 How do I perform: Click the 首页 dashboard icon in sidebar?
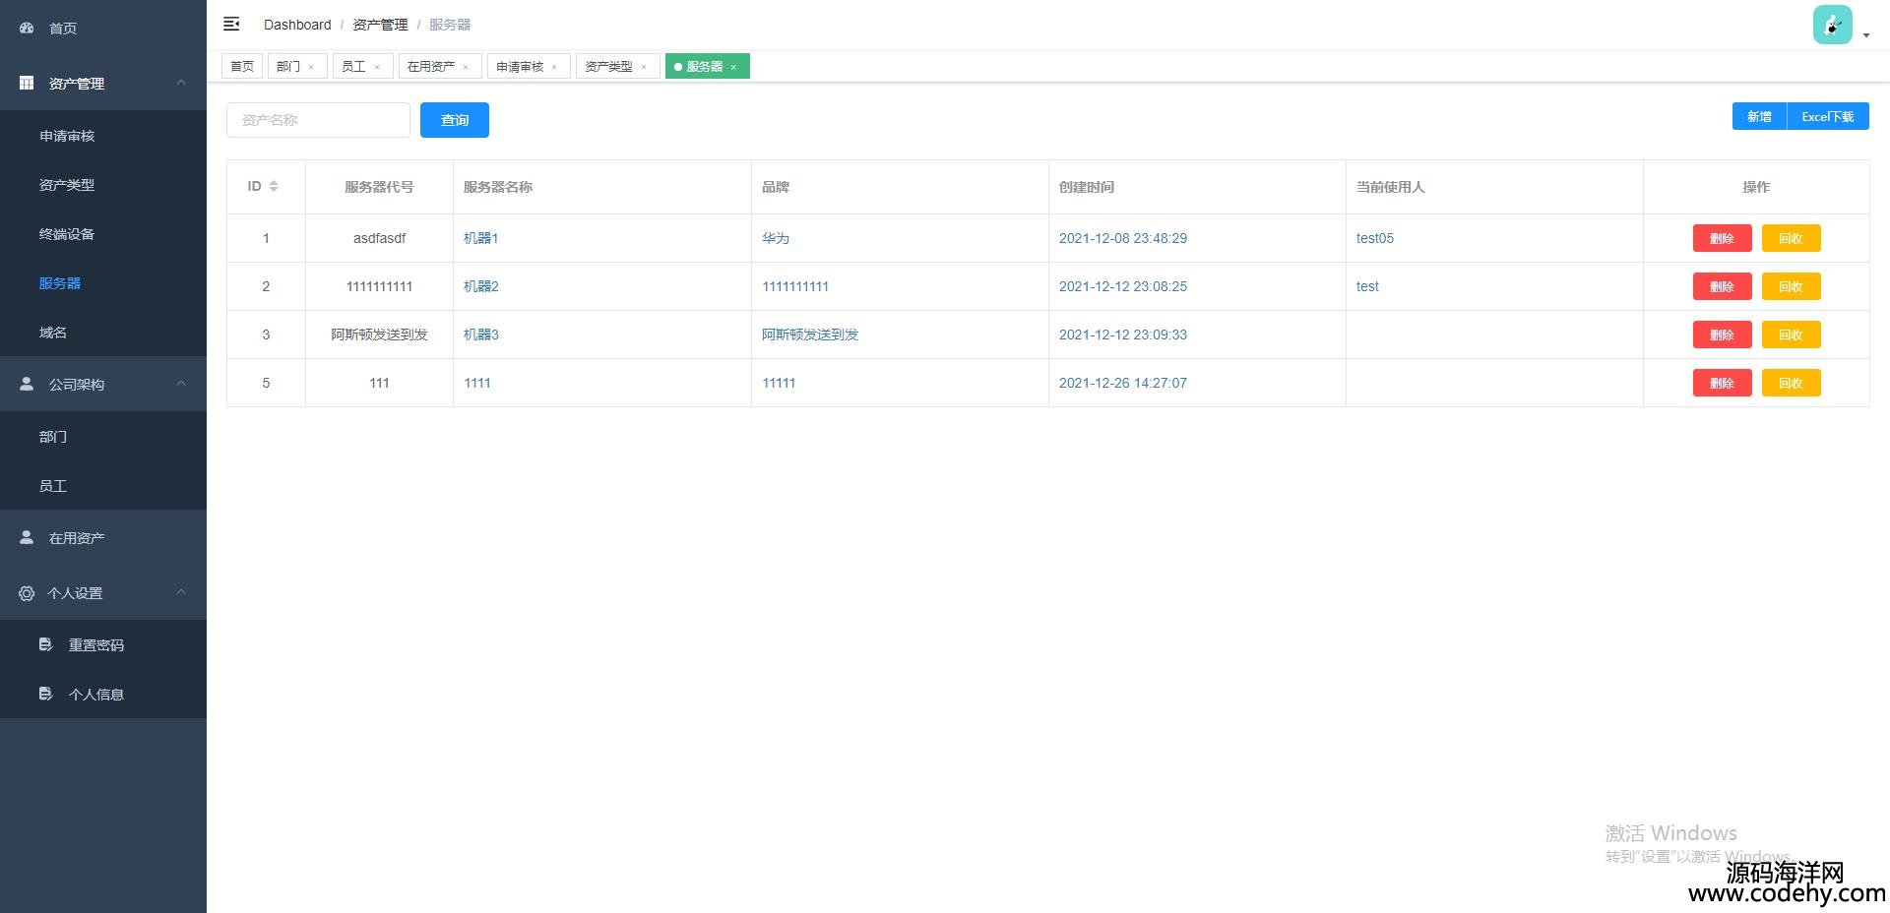pos(27,28)
